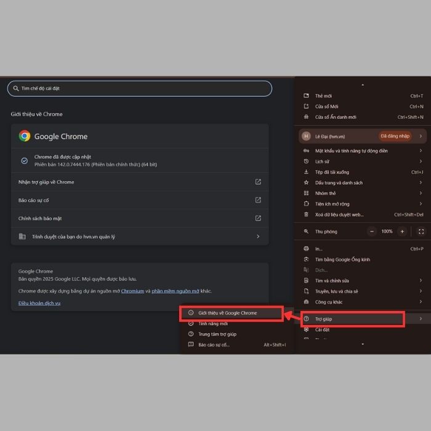The image size is (431, 431).
Task: Click the 'Công cụ khác' toolbox icon
Action: (306, 302)
